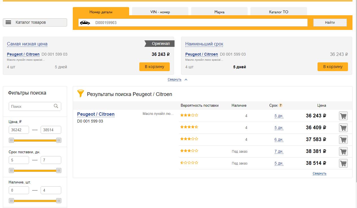Click the left handle of Срок поставки slider

(11, 170)
